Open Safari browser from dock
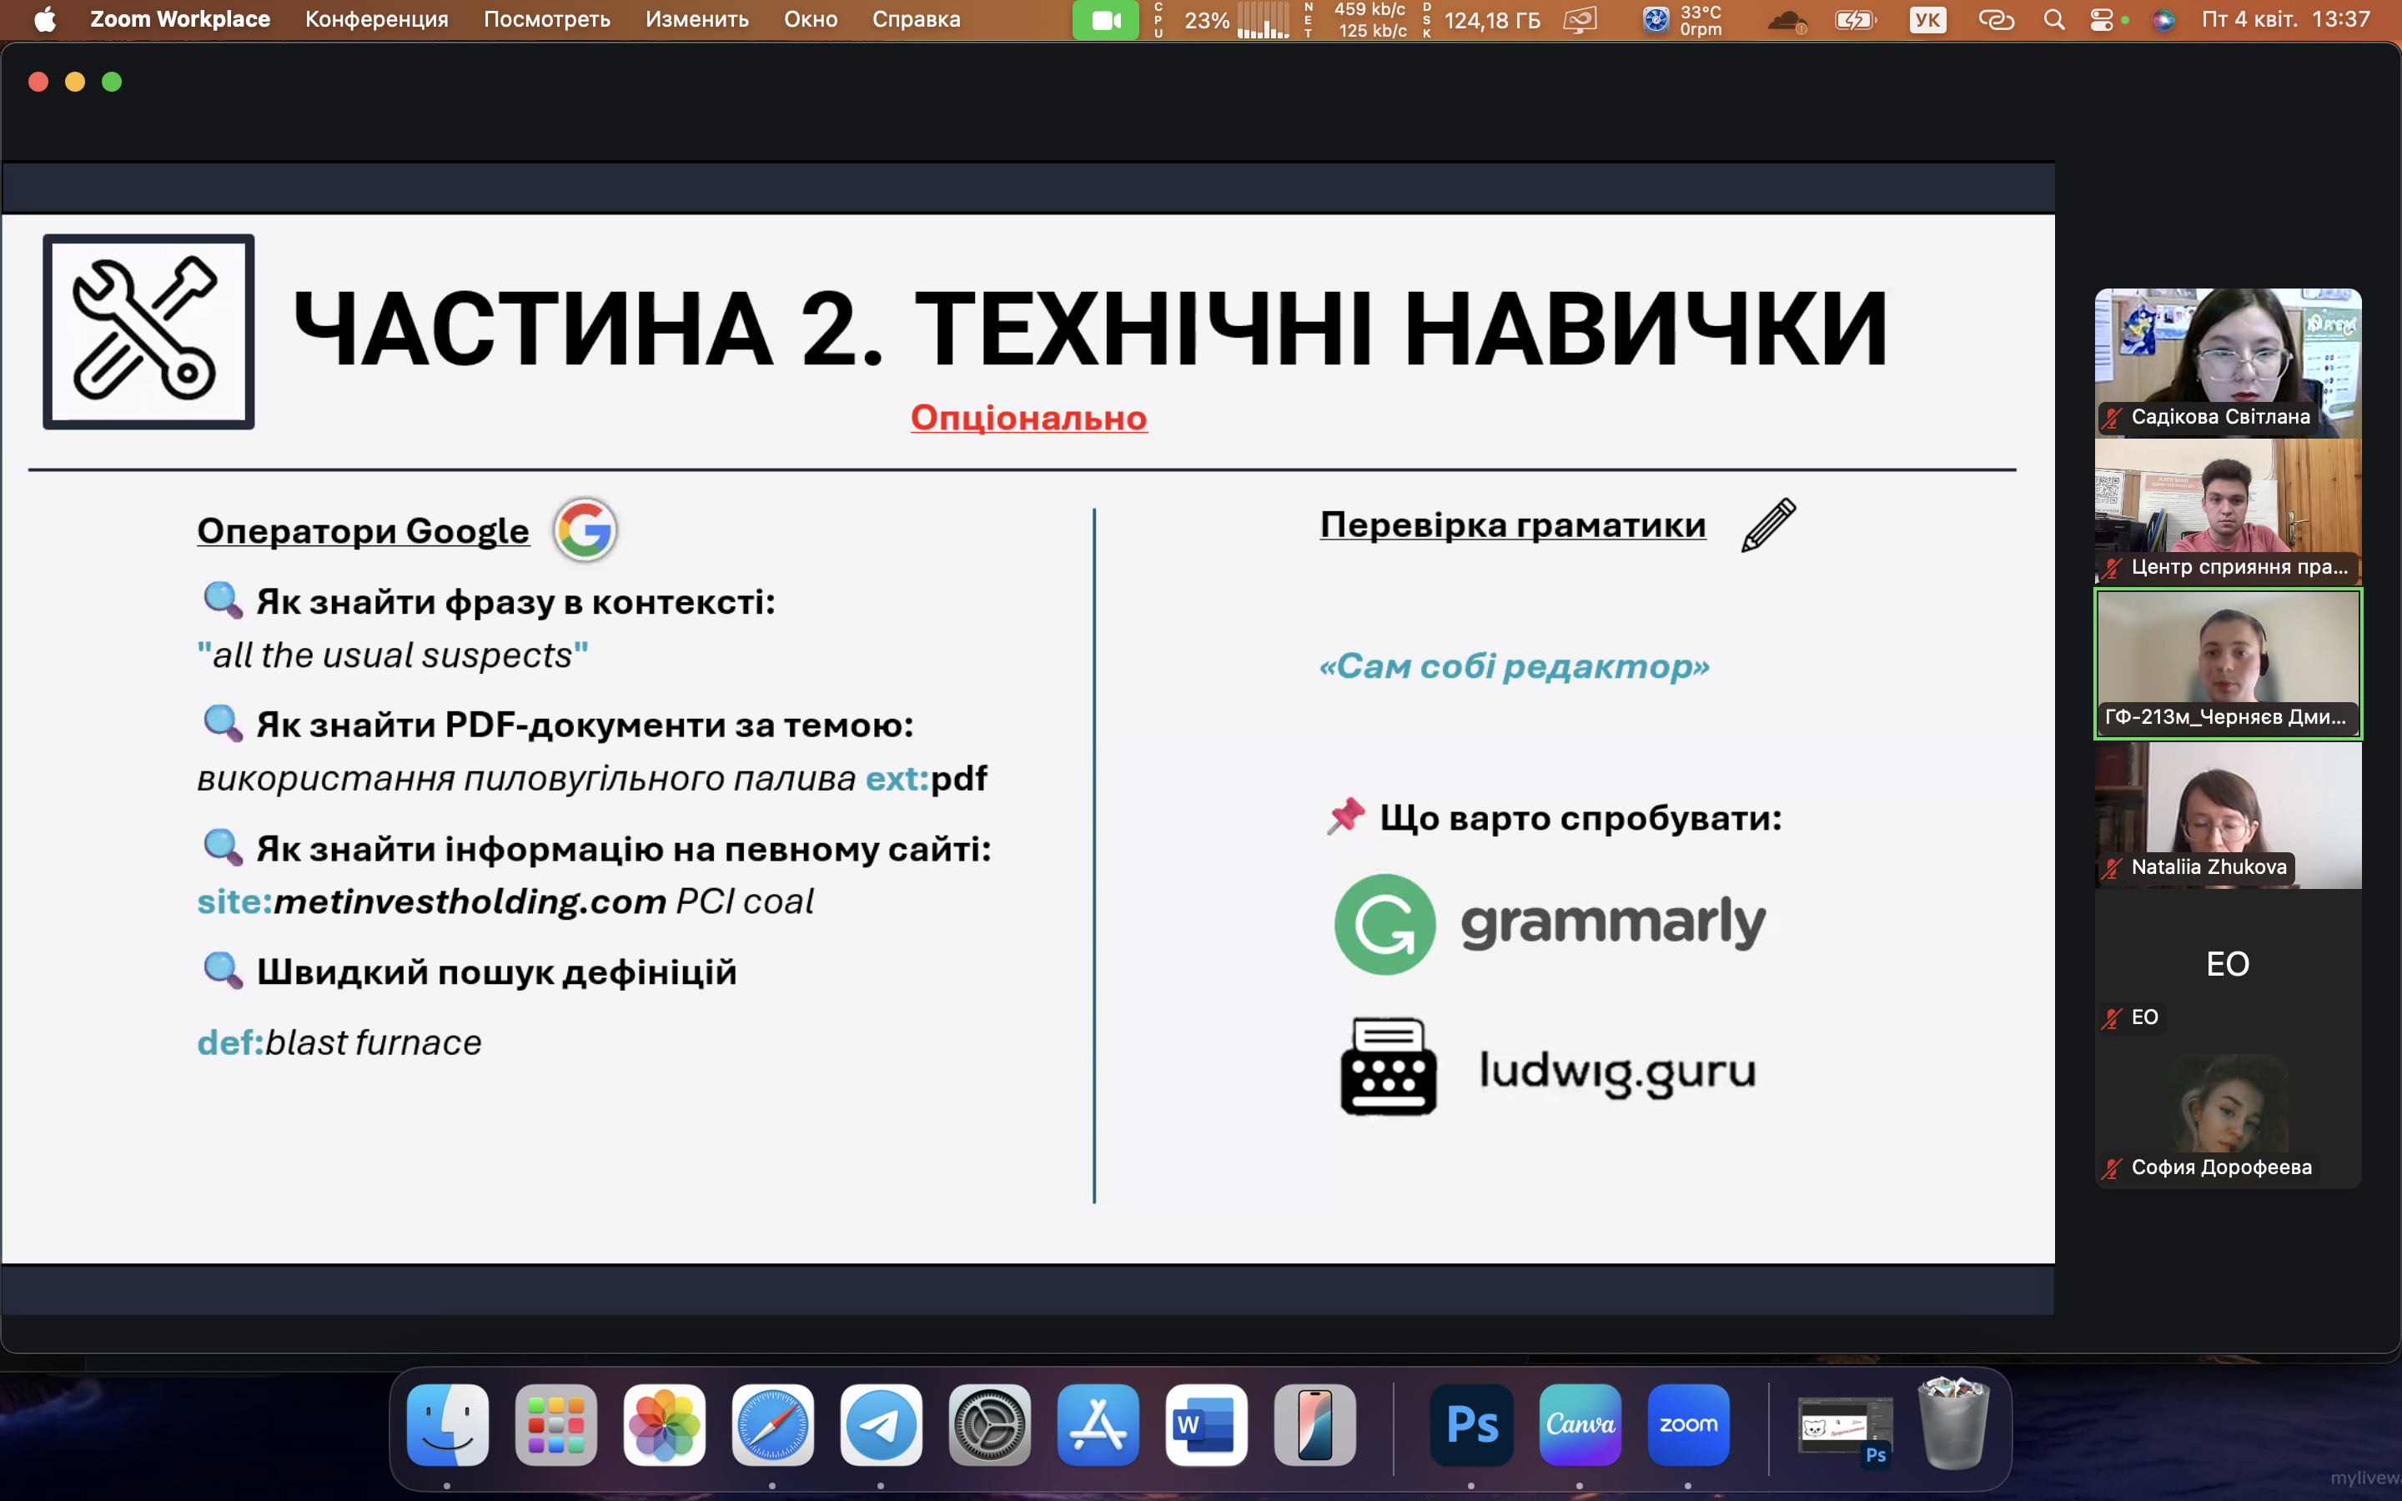 coord(772,1426)
